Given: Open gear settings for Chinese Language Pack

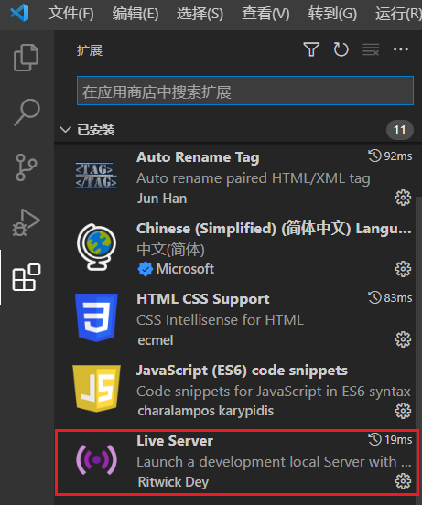Looking at the screenshot, I should [403, 269].
